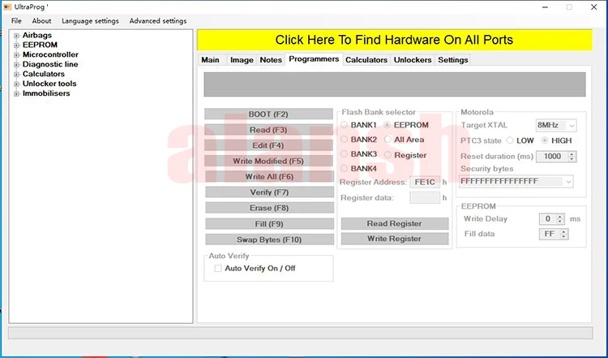
Task: Switch to the Notes tab
Action: 271,60
